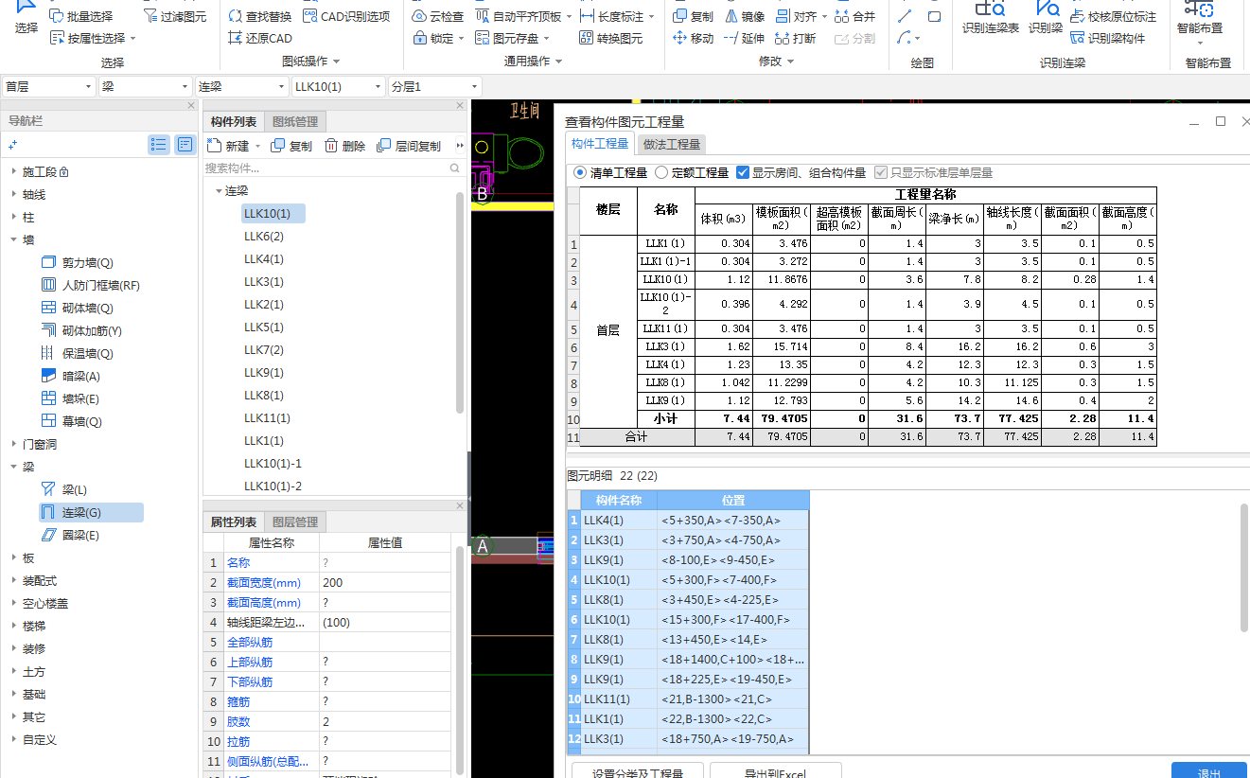
Task: Switch to the 做法工程量 tab
Action: coord(672,144)
